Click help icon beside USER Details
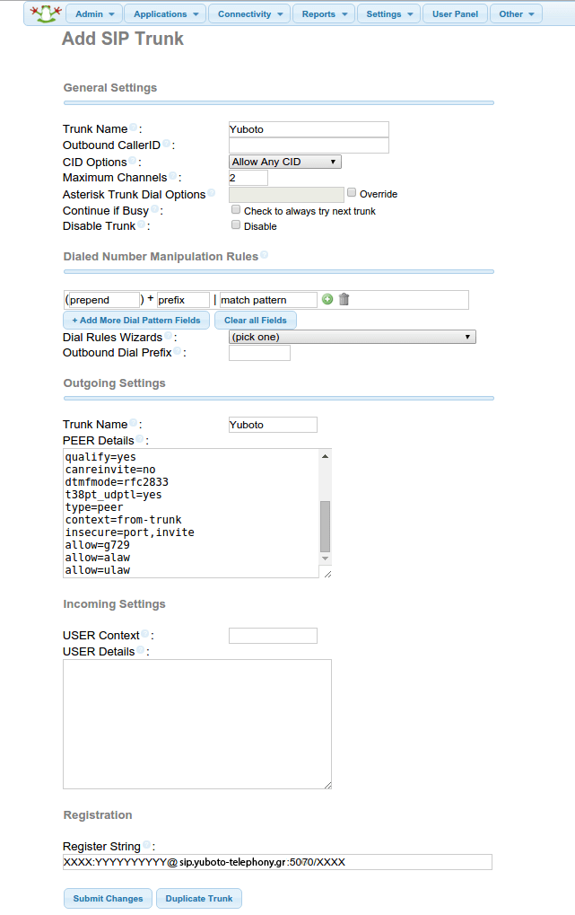 coord(141,649)
